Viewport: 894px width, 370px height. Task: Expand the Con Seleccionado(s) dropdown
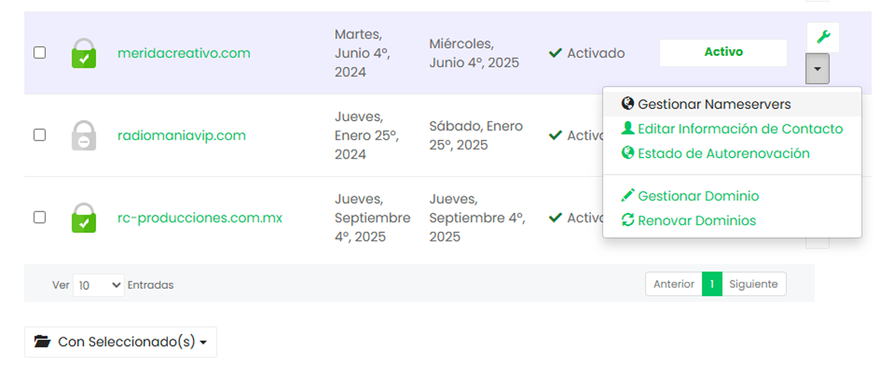[x=121, y=342]
